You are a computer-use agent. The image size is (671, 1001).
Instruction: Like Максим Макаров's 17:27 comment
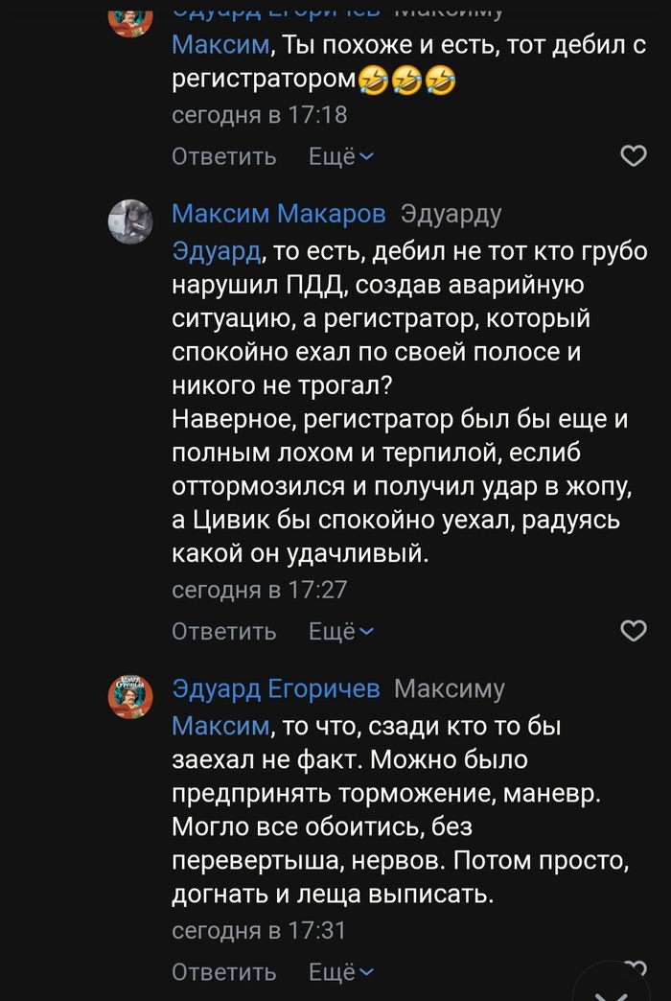click(634, 631)
